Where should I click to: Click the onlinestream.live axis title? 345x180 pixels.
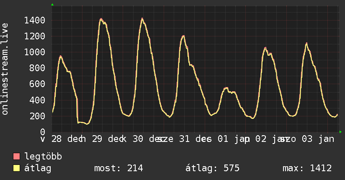pos(5,69)
